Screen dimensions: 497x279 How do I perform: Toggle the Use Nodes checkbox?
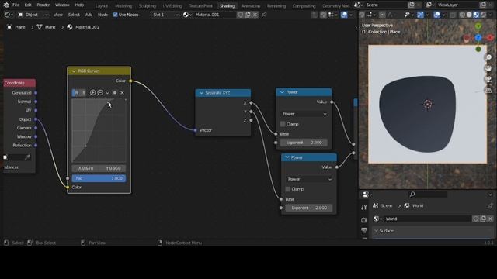(x=116, y=15)
